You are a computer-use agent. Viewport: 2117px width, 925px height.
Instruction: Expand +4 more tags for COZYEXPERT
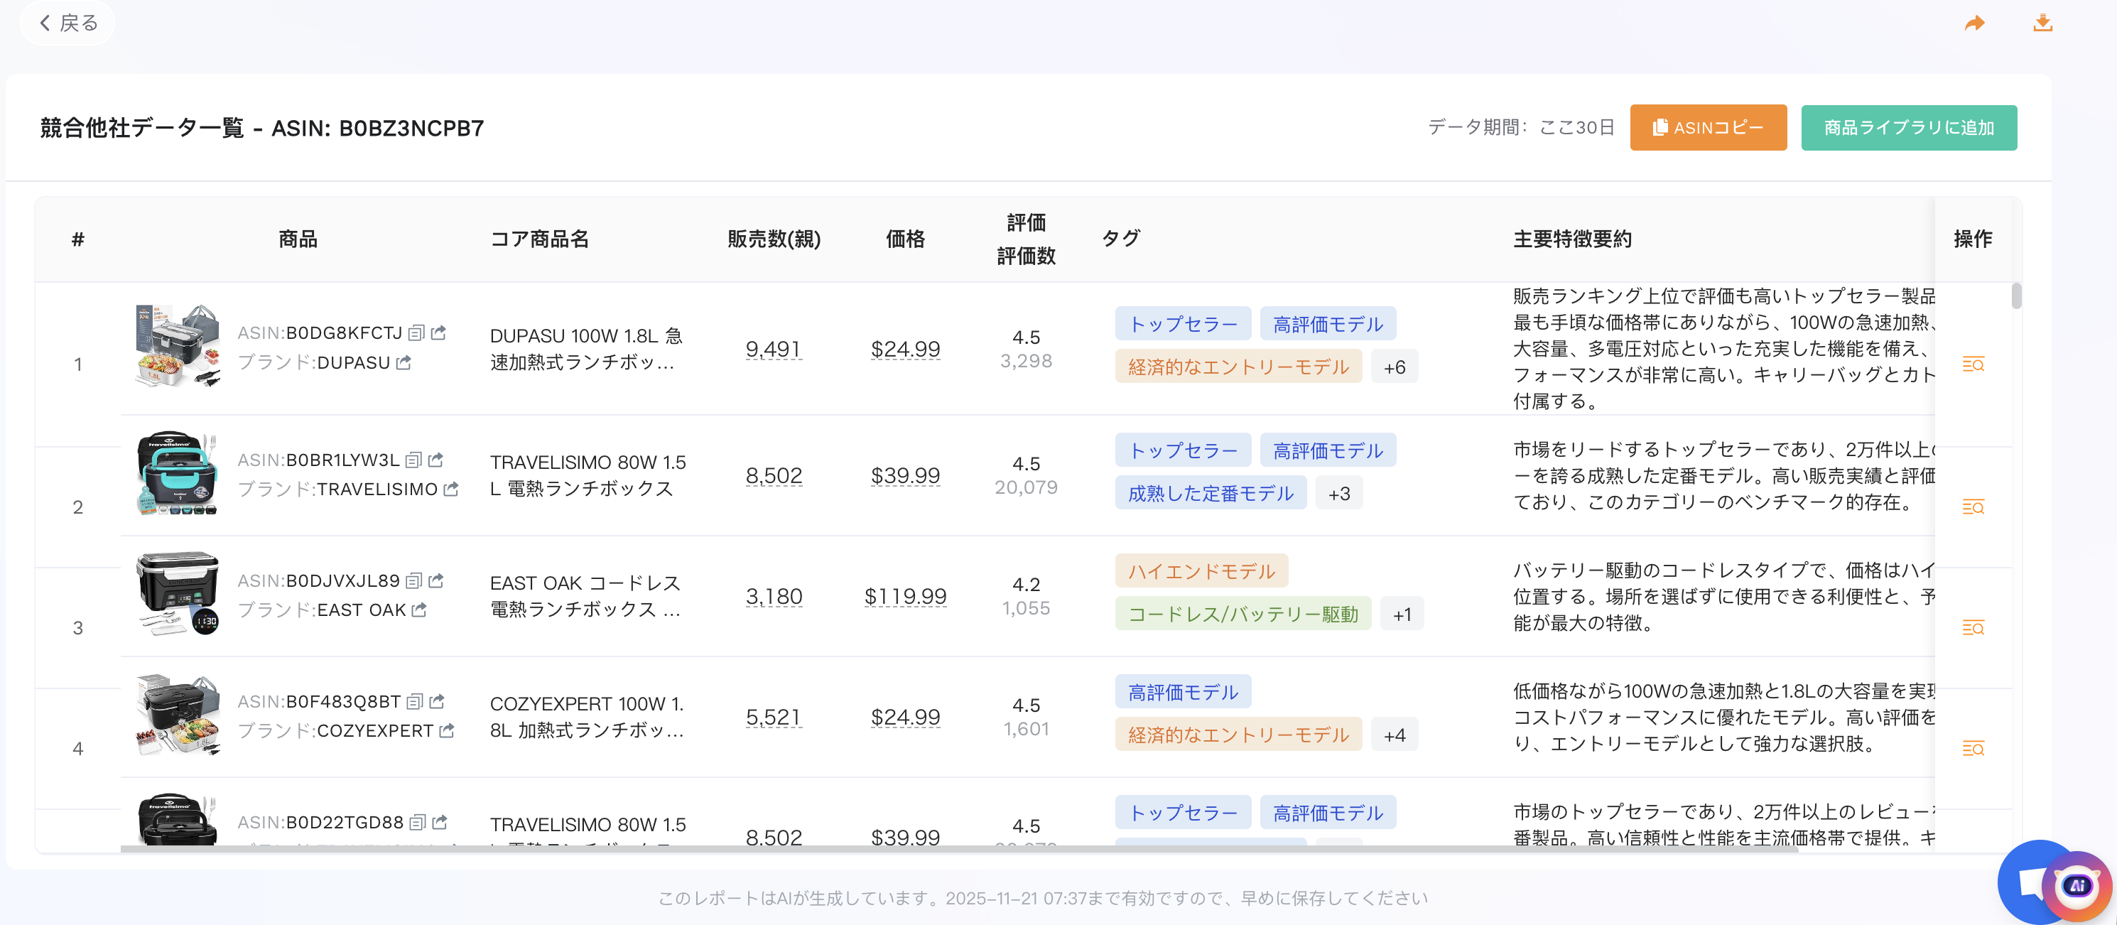1394,735
